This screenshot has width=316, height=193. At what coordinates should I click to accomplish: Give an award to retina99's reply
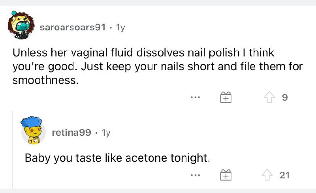(225, 175)
